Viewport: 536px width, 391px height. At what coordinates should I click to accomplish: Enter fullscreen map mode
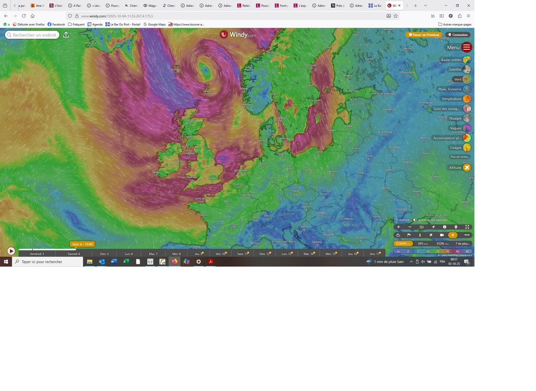tap(467, 227)
